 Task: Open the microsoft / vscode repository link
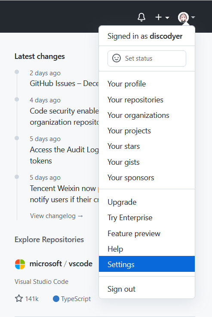(61, 264)
